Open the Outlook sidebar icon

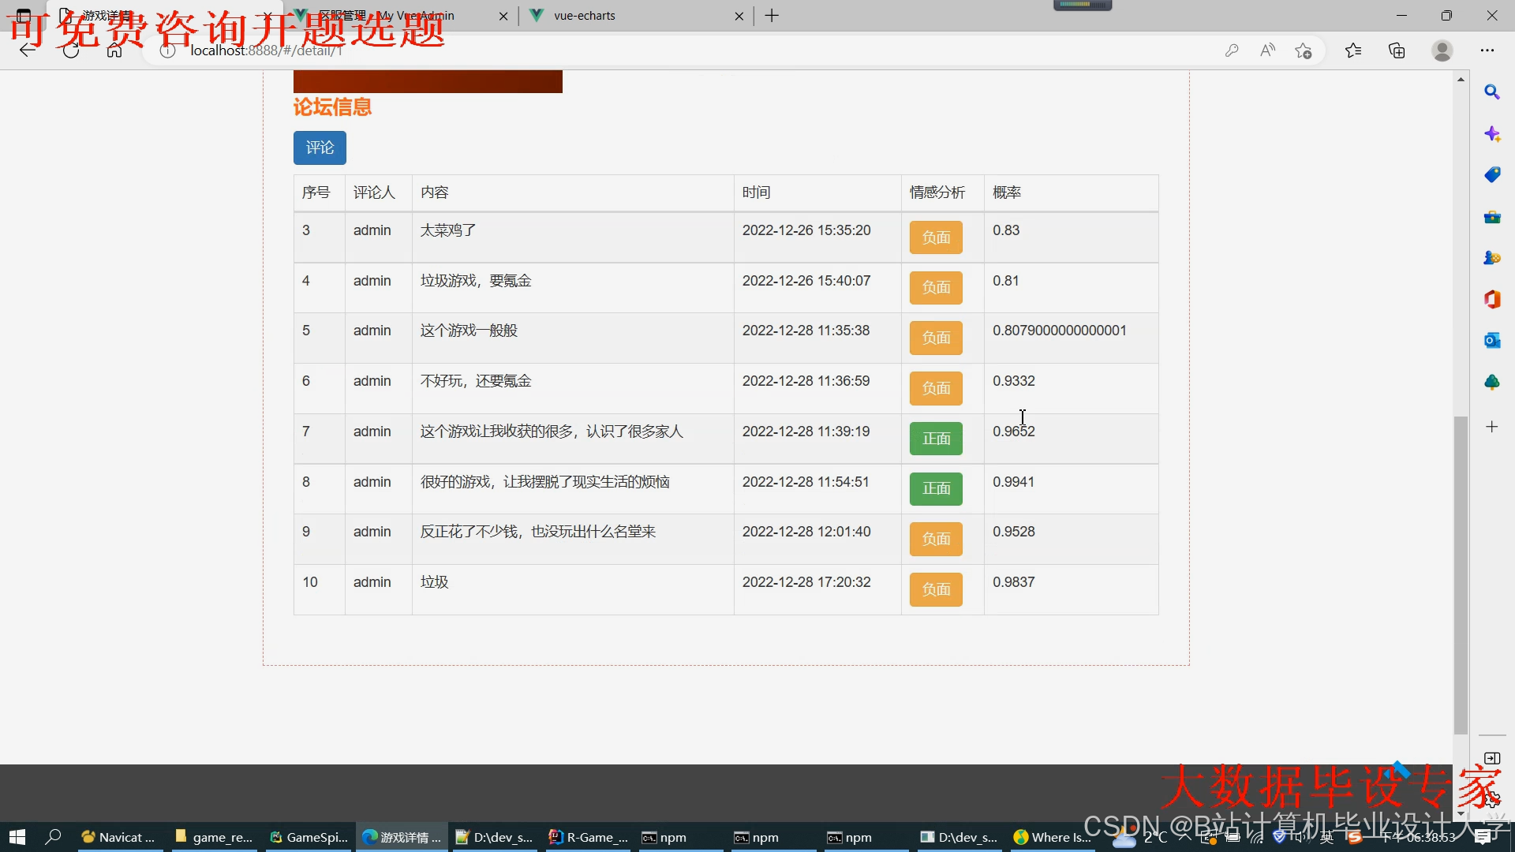click(1491, 340)
